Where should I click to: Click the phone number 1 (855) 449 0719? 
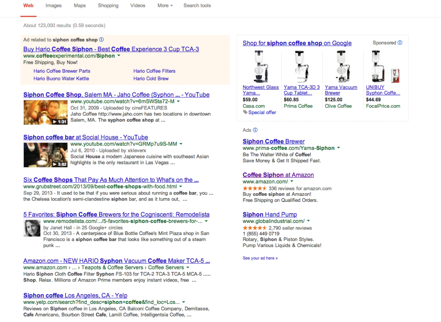tap(261, 234)
